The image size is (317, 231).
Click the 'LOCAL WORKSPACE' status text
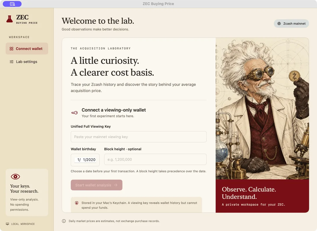[23, 224]
